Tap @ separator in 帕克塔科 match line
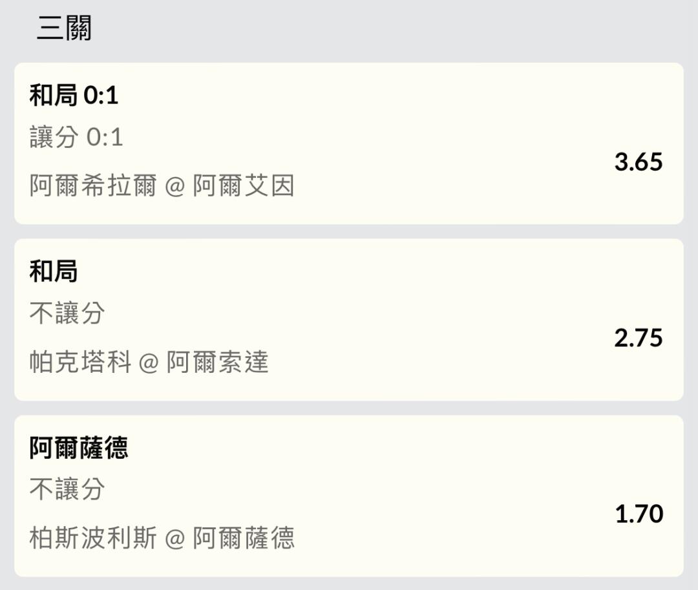 (149, 363)
